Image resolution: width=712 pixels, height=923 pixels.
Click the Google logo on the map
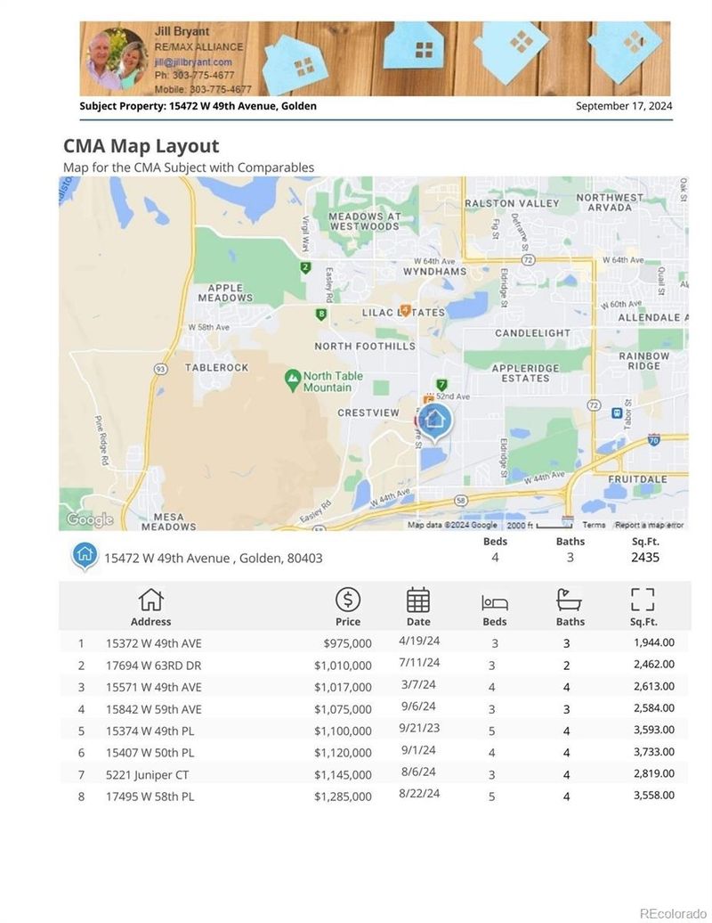pos(90,519)
